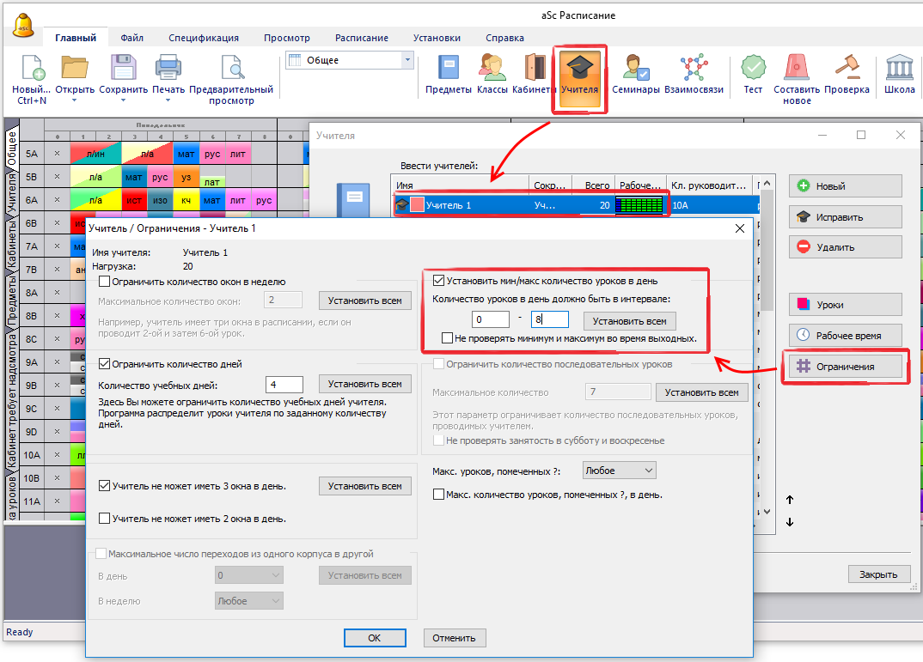Uncheck the limit number of days checkbox
923x662 pixels.
click(x=105, y=363)
